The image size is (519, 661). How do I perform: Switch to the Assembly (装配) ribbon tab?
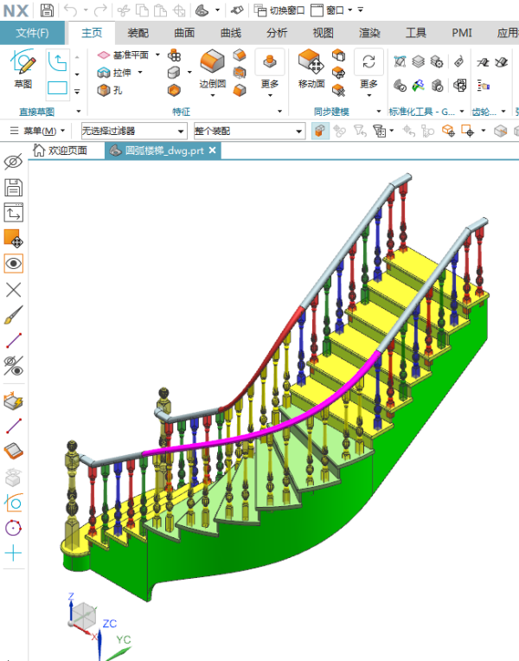point(138,33)
